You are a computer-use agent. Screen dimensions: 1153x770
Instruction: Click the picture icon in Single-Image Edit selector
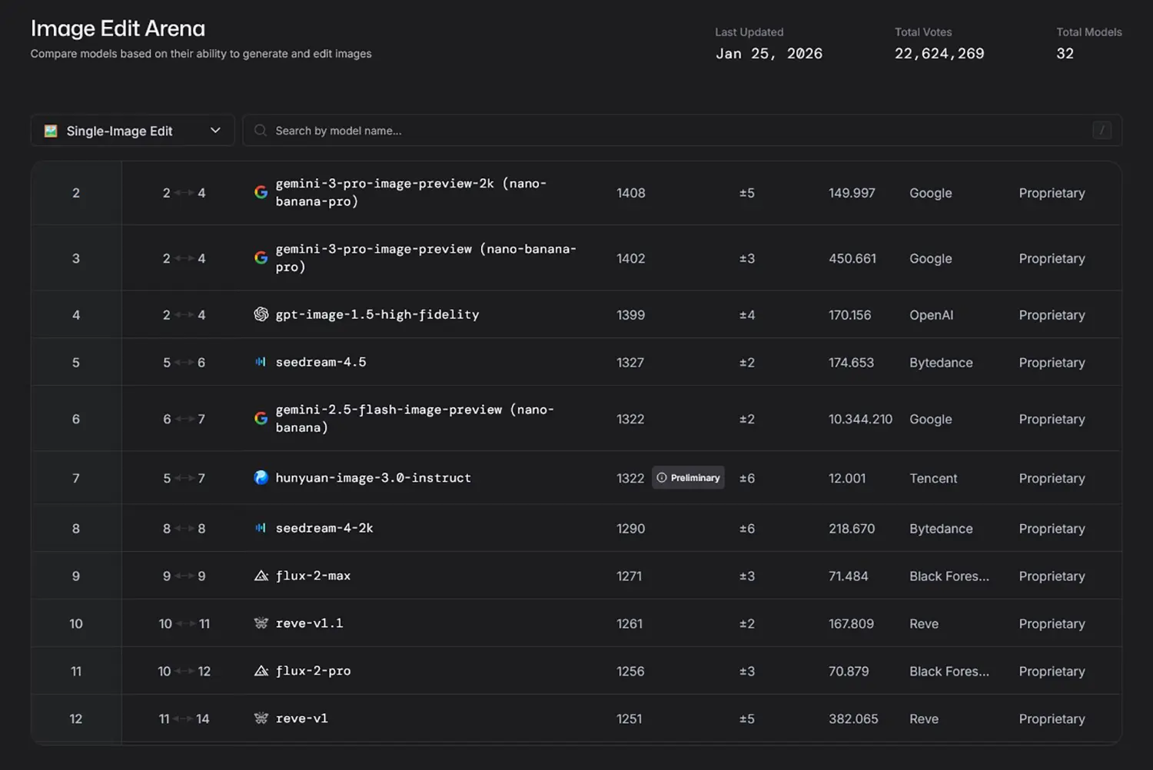click(51, 131)
